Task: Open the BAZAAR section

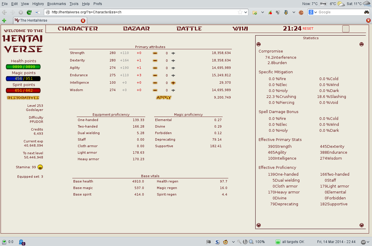Action: point(136,29)
